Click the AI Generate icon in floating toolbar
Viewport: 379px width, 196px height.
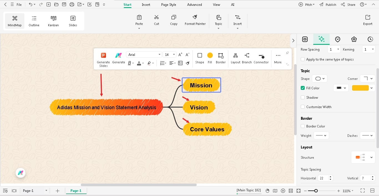pos(118,55)
